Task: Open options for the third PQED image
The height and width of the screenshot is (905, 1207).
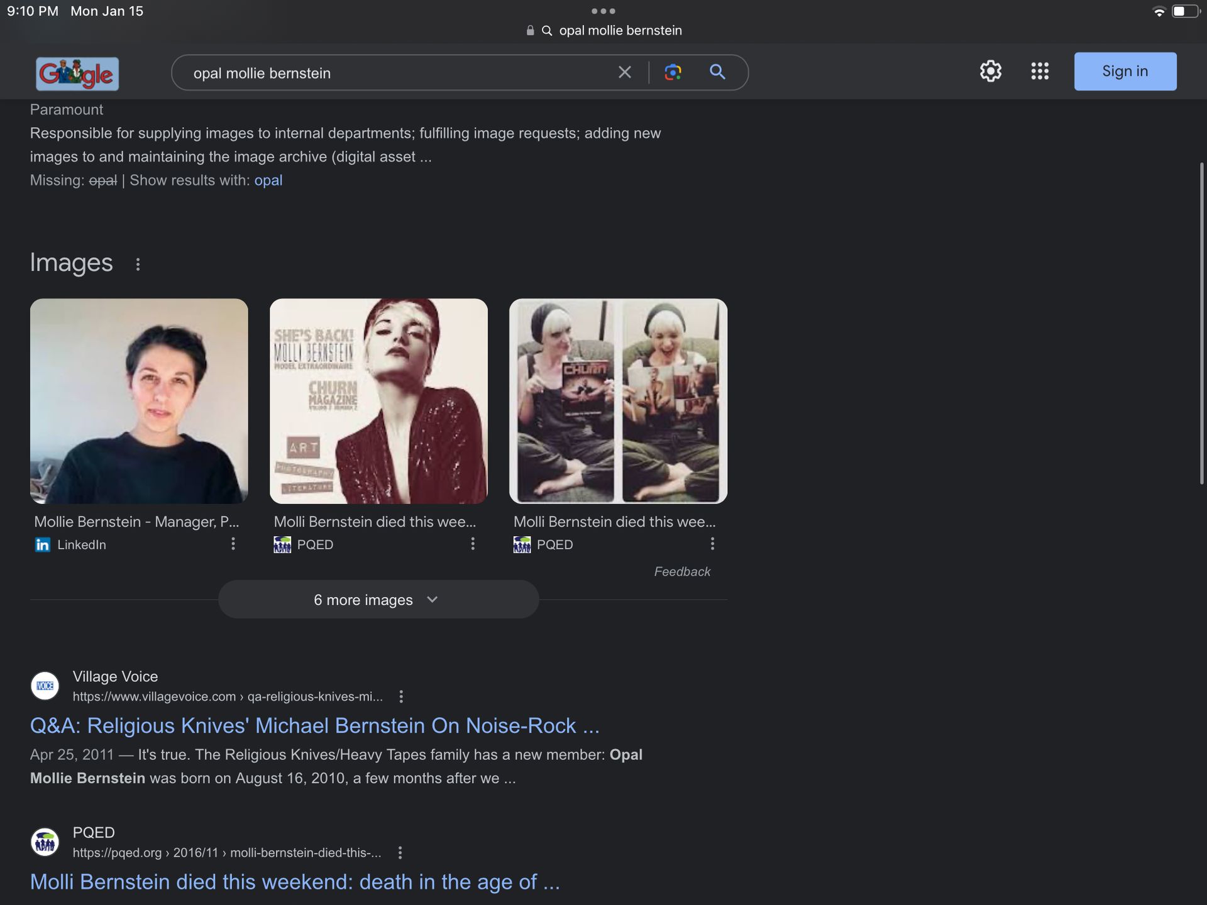Action: 712,544
